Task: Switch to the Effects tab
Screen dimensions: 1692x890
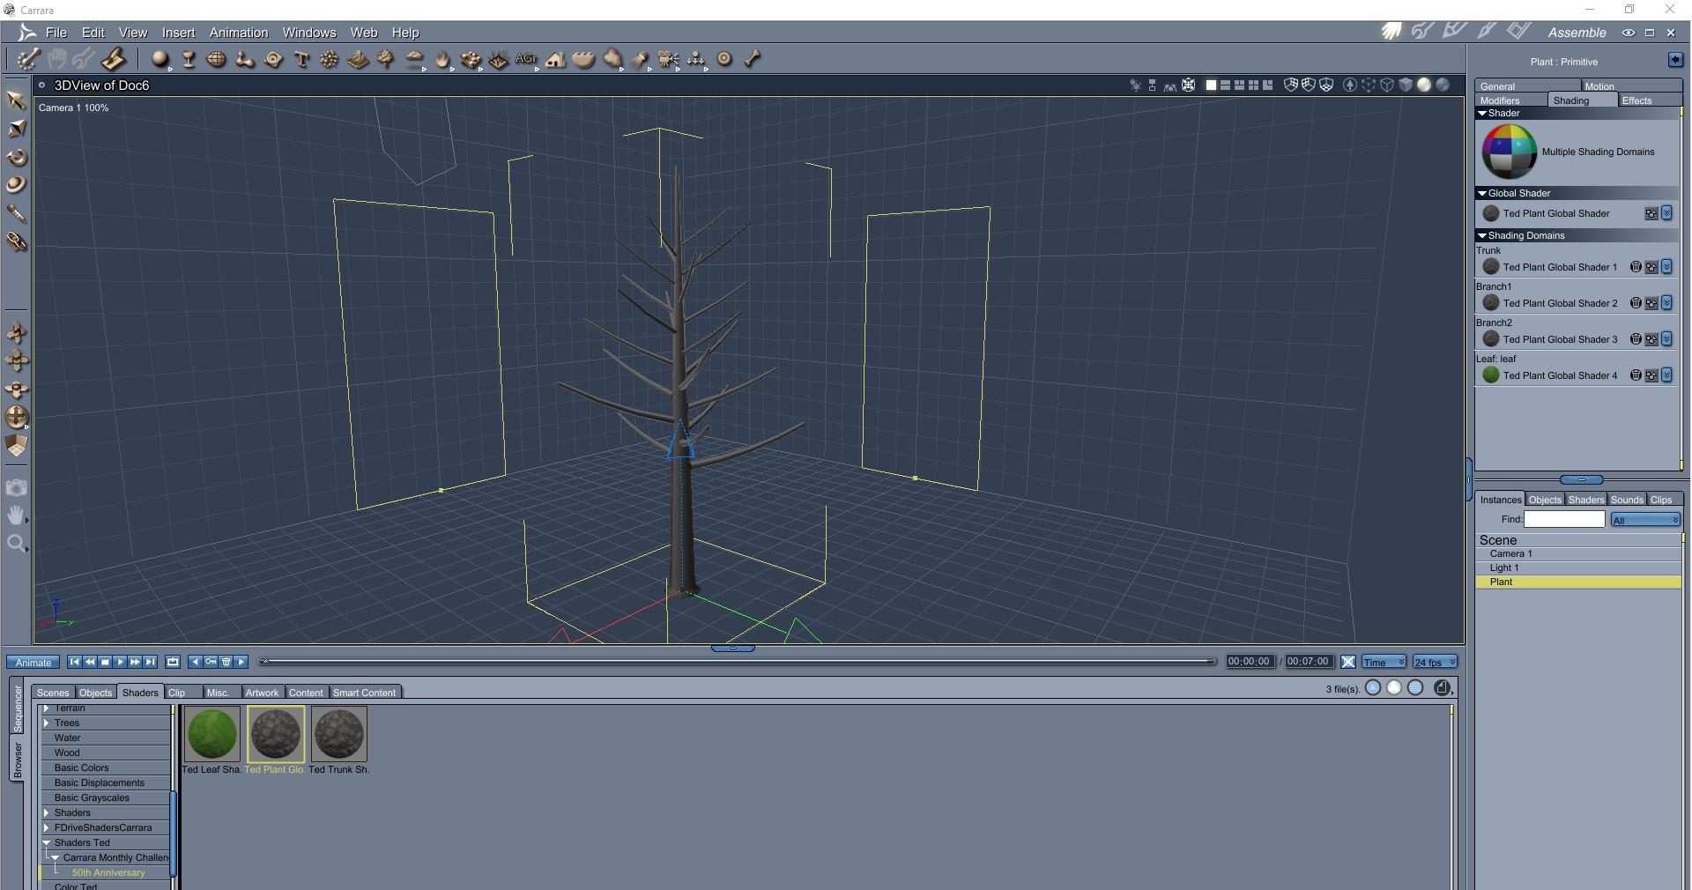Action: 1637,100
